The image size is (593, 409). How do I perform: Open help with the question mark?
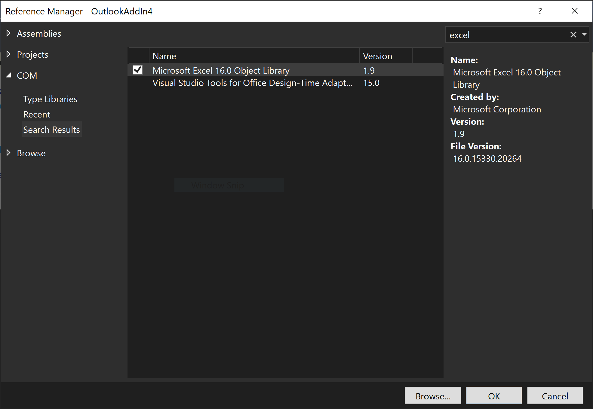click(540, 11)
